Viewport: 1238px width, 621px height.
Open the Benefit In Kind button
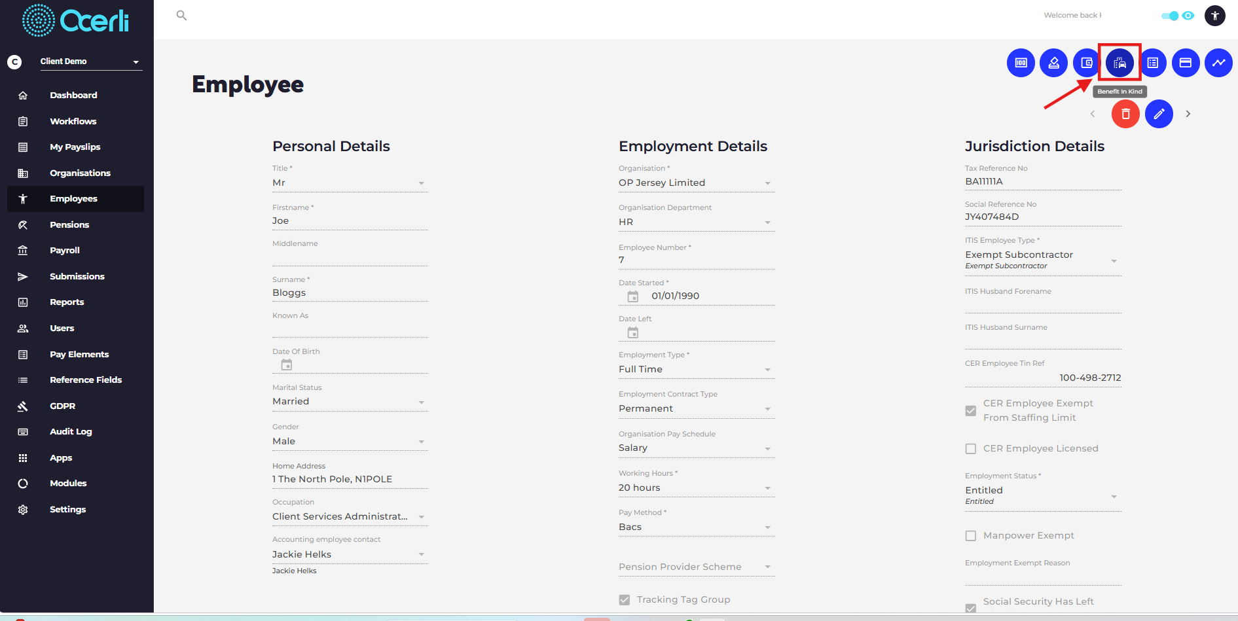click(x=1120, y=63)
